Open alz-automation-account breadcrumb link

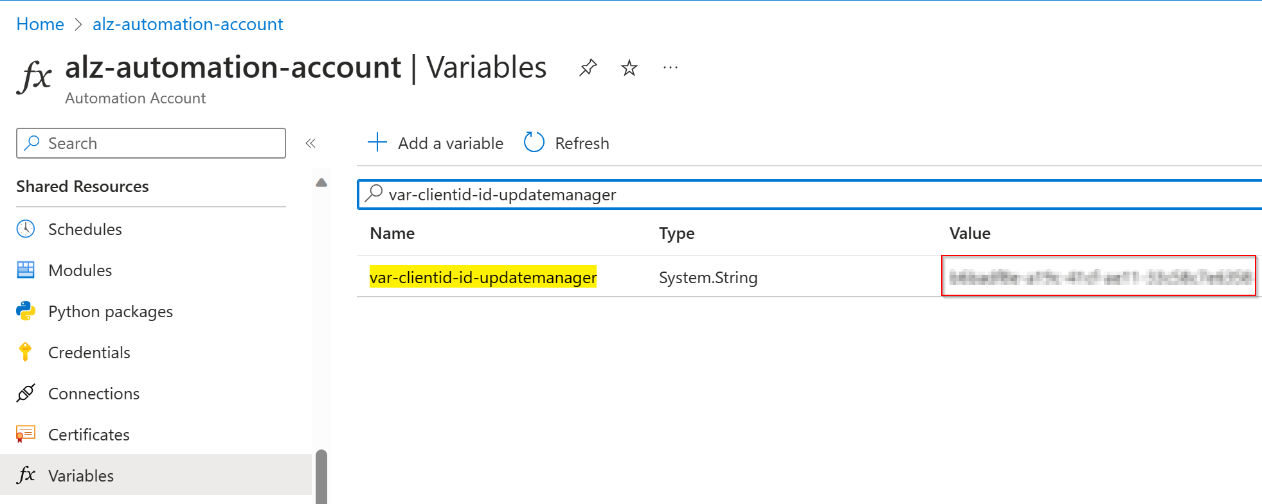(x=188, y=24)
